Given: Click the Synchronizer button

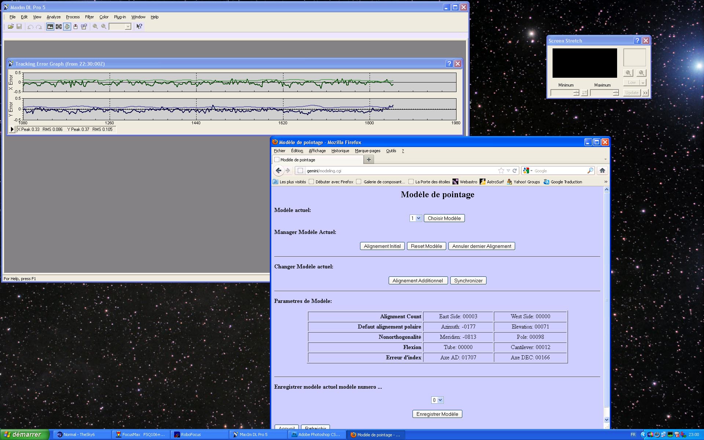Looking at the screenshot, I should [x=468, y=280].
